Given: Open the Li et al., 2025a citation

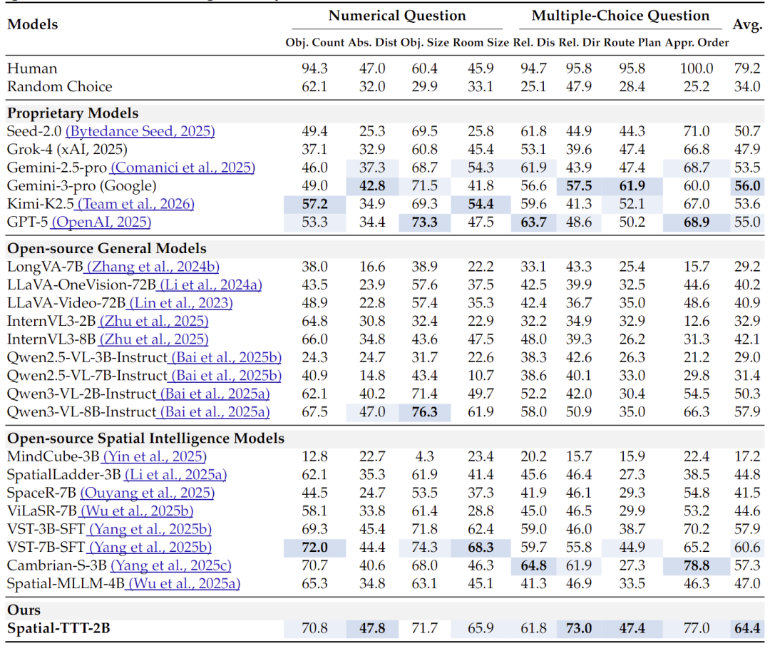Looking at the screenshot, I should [x=176, y=476].
